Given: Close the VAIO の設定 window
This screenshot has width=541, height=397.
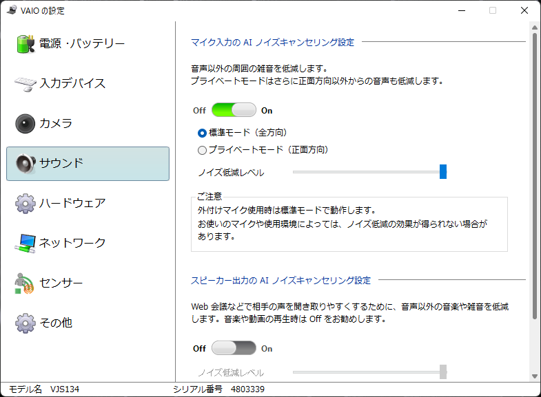Looking at the screenshot, I should click(x=524, y=10).
